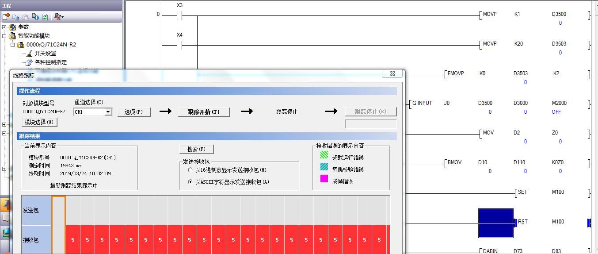Open the properties info icon in project toolbar
This screenshot has height=254, width=598.
(x=35, y=17)
